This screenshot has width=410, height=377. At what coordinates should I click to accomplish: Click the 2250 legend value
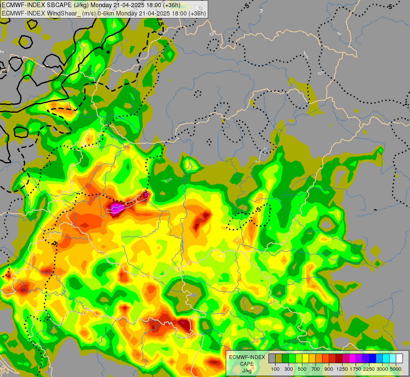[369, 369]
